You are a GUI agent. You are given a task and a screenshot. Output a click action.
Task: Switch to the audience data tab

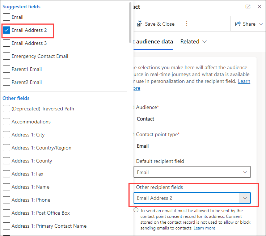[153, 42]
